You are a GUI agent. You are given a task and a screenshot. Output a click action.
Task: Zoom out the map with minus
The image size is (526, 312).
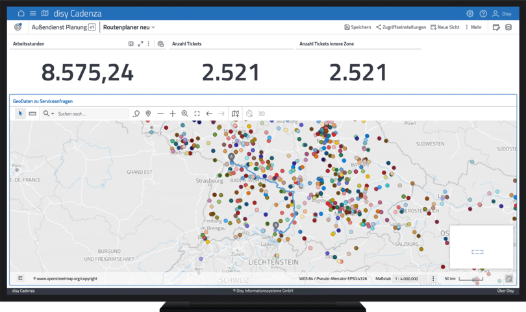click(x=160, y=114)
